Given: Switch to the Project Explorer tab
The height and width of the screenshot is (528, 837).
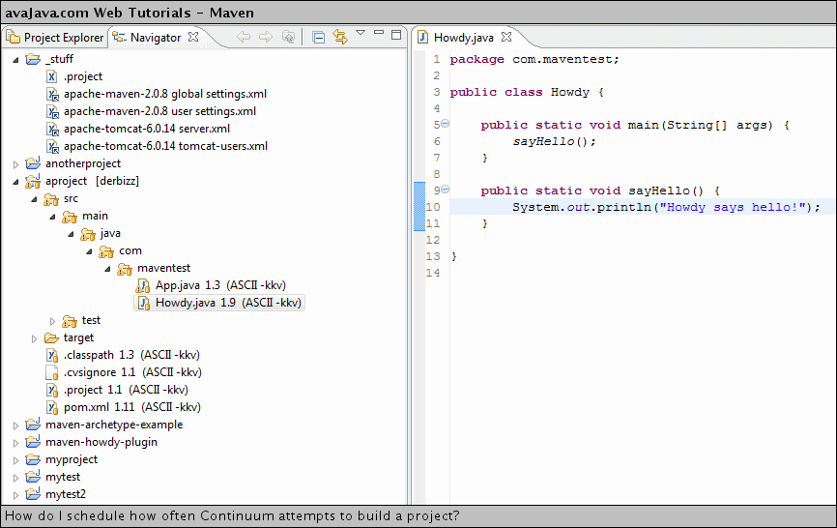Looking at the screenshot, I should point(54,38).
